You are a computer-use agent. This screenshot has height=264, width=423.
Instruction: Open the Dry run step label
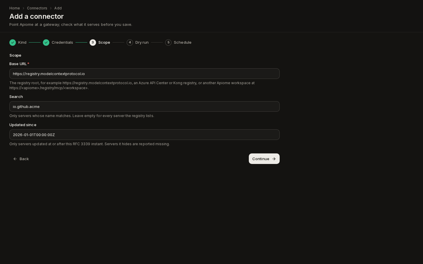(142, 43)
